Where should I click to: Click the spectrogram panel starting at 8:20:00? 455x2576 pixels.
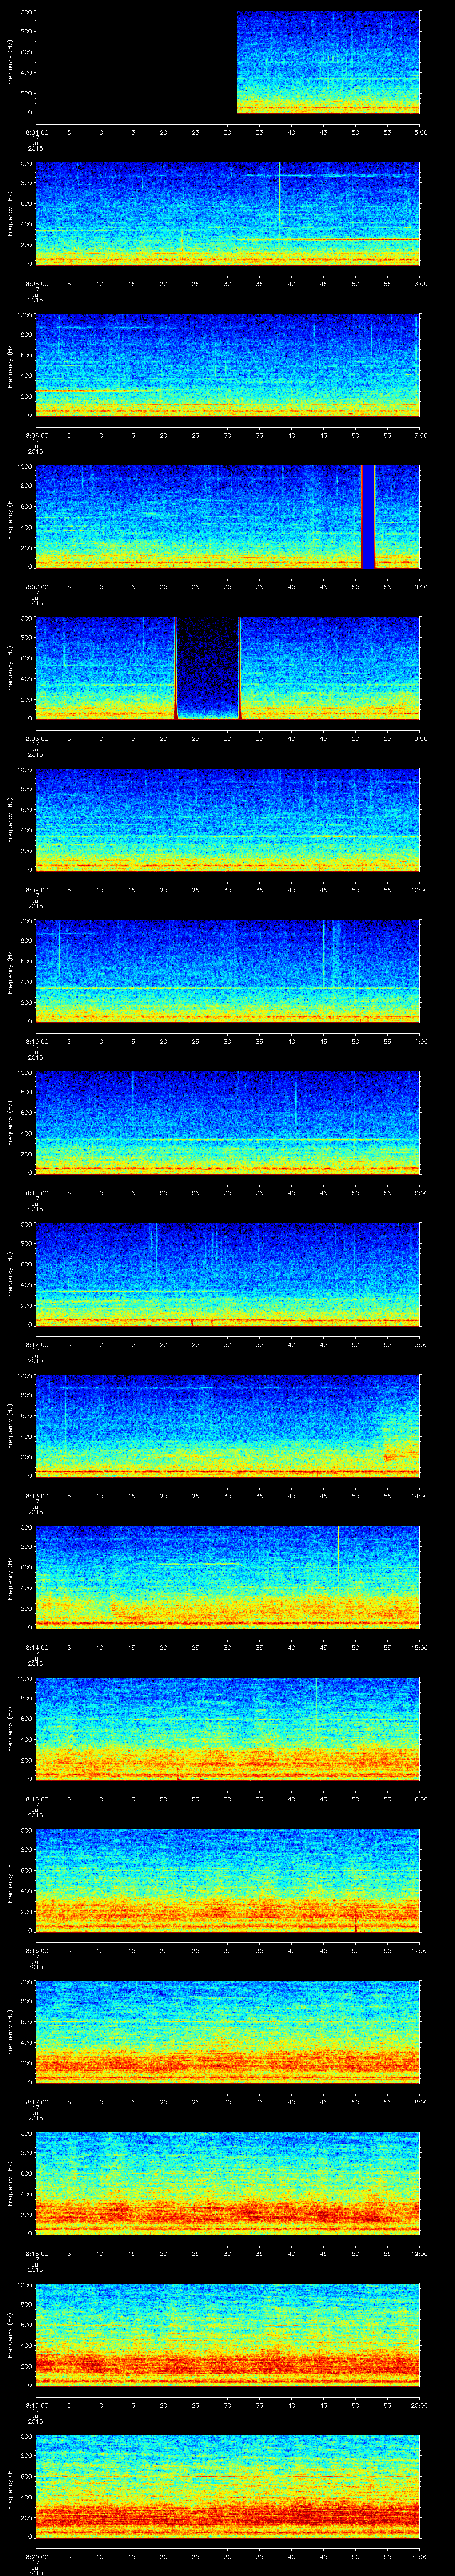[x=228, y=2486]
